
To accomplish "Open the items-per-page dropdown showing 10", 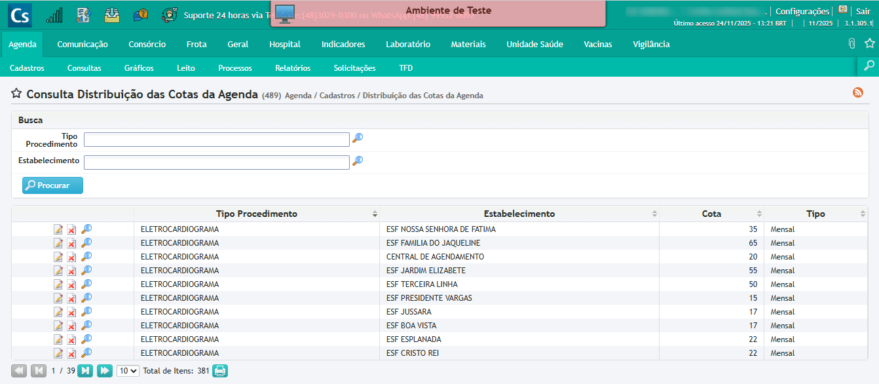I will 128,371.
